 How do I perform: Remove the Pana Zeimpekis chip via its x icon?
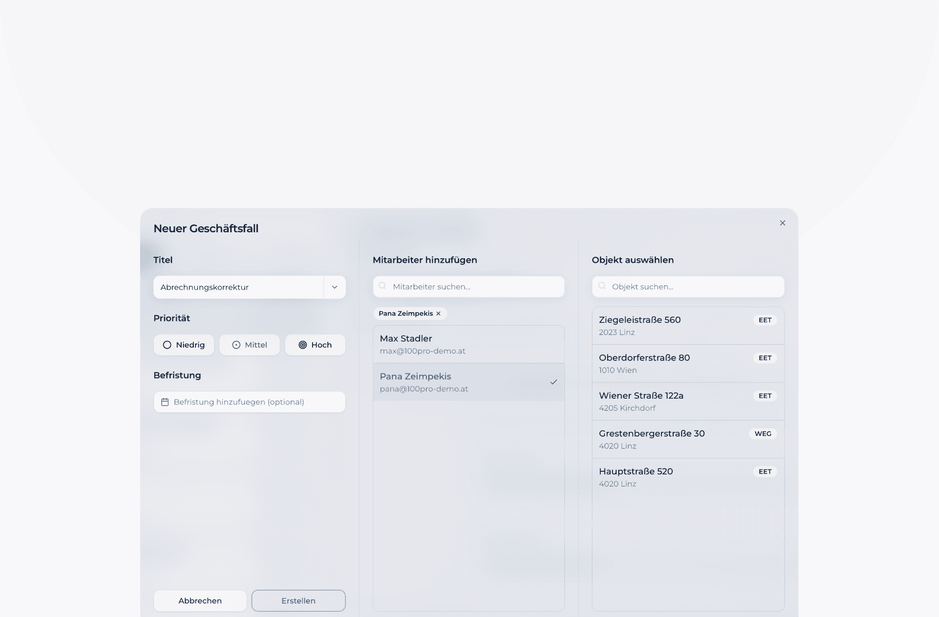[x=439, y=313]
